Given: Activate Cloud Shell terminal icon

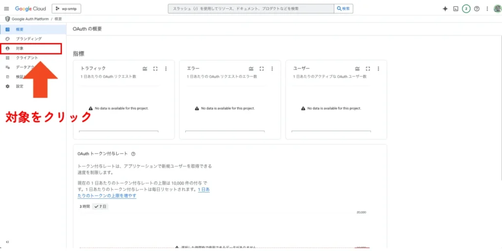Looking at the screenshot, I should (x=456, y=9).
